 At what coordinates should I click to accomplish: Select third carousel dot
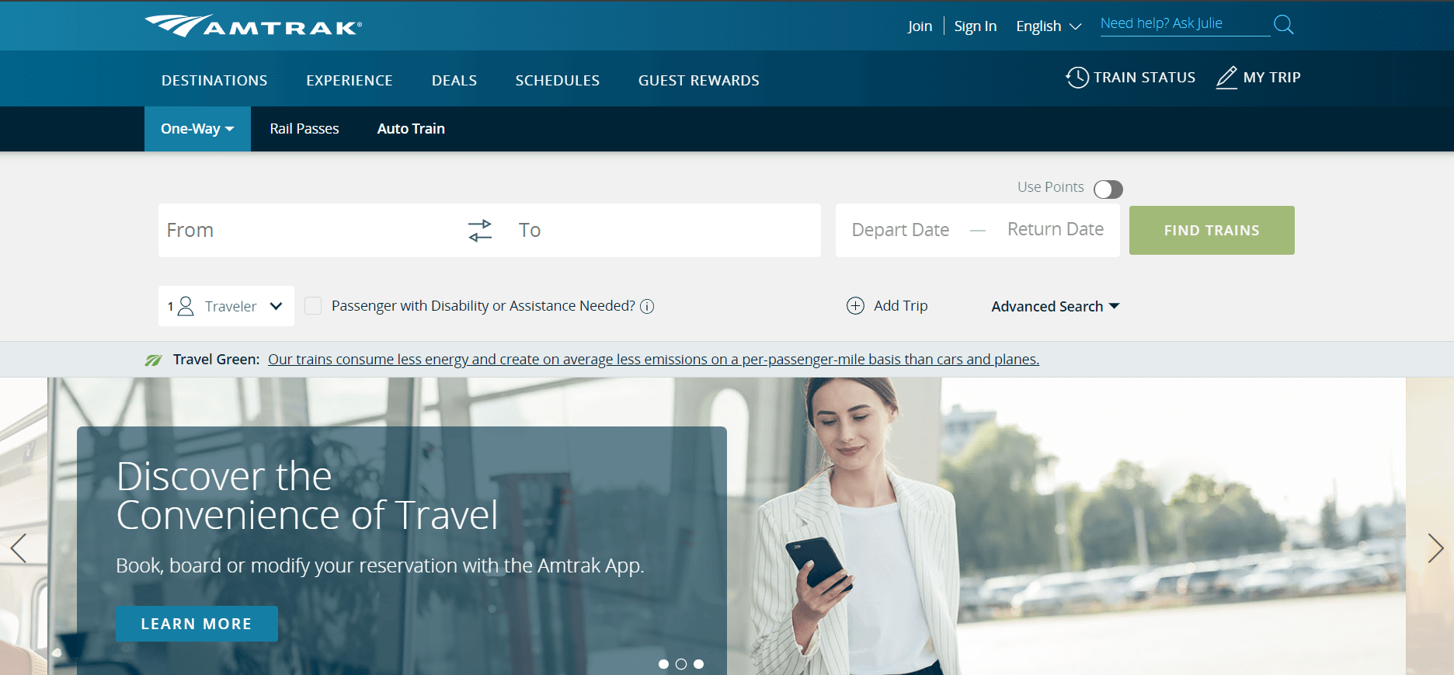click(699, 664)
